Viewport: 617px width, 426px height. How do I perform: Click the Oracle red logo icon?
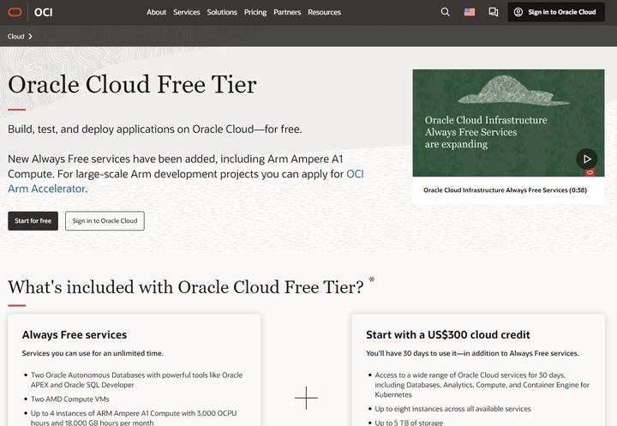click(x=15, y=12)
